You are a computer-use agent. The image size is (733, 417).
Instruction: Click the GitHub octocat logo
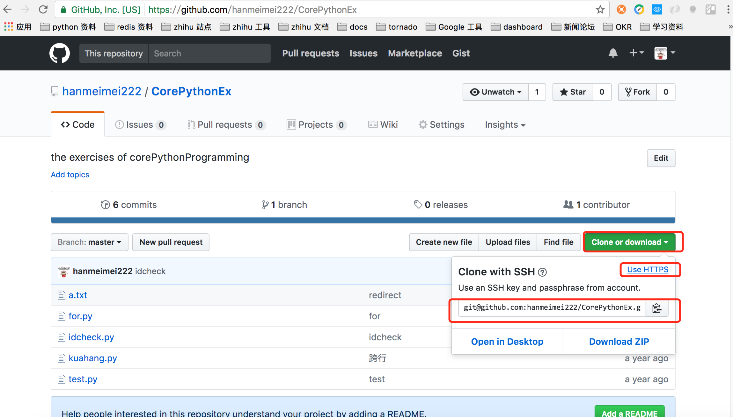tap(60, 53)
